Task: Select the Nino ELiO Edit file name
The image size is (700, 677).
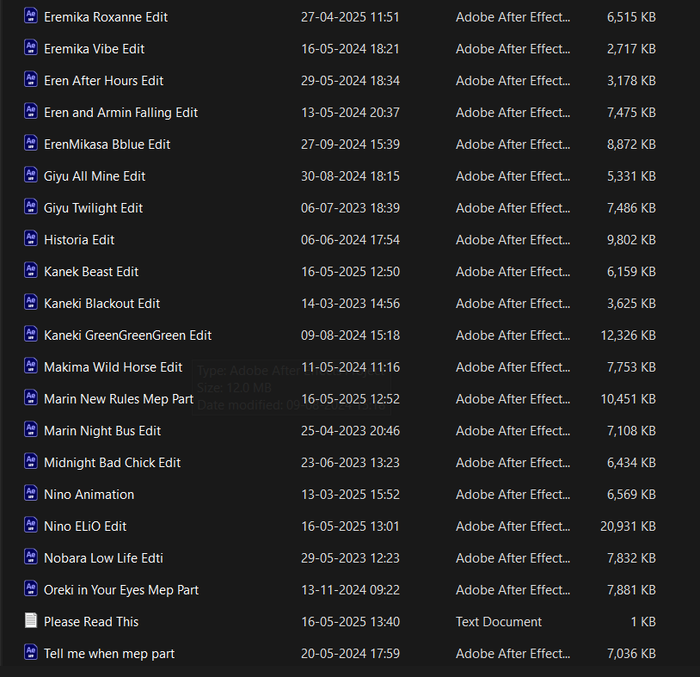Action: [x=85, y=526]
